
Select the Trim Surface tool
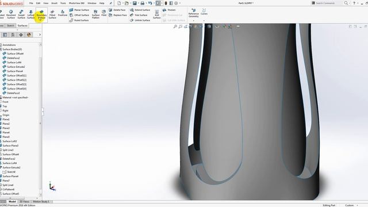pyautogui.click(x=139, y=15)
